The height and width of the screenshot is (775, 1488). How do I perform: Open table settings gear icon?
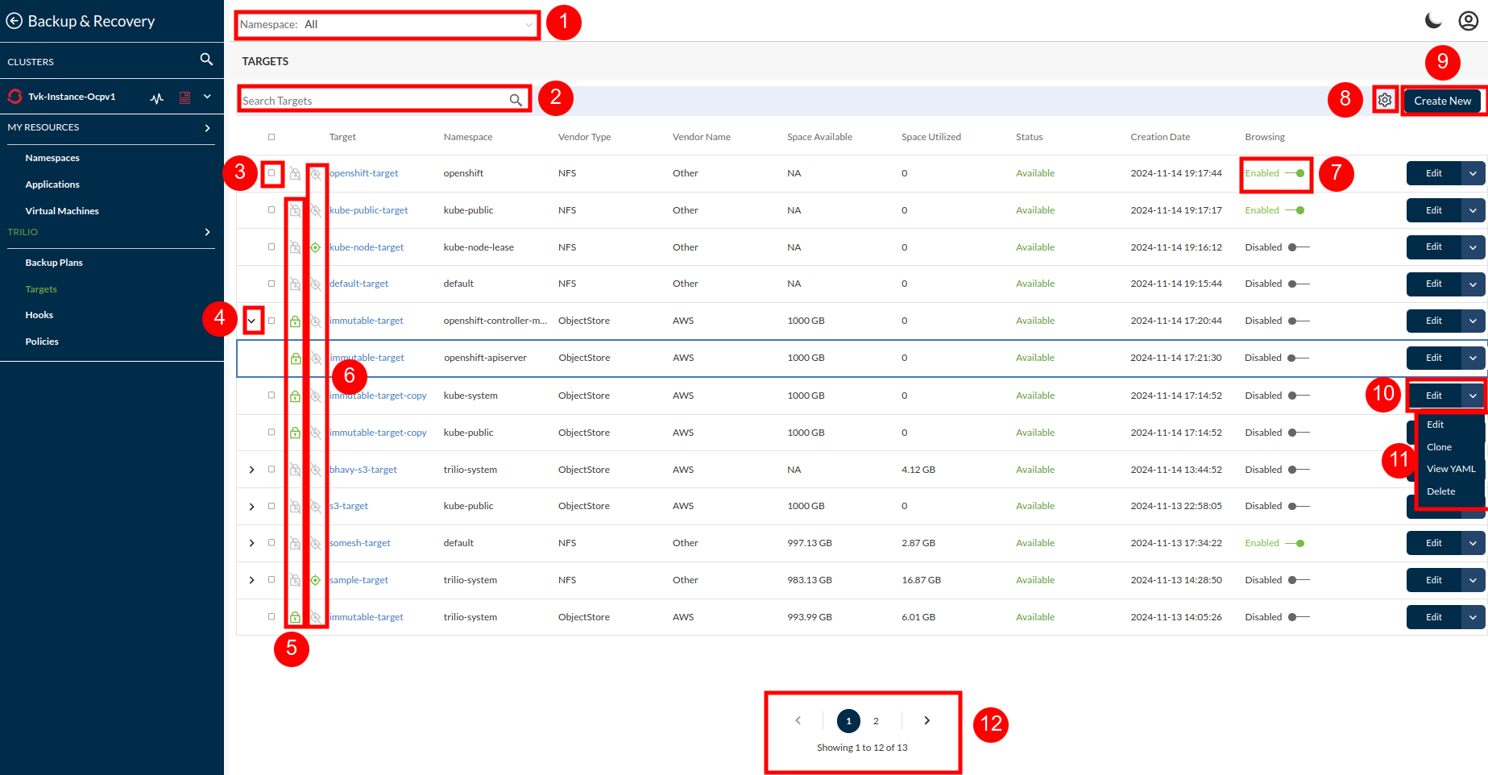[1384, 101]
